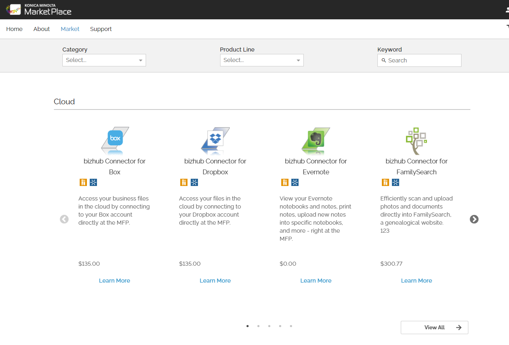Open the About page
Screen dimensions: 509x345
[41, 29]
